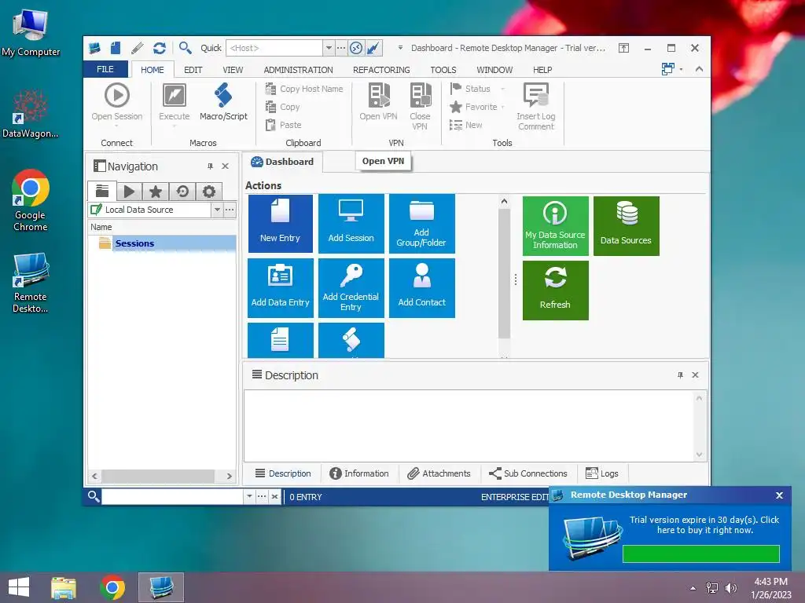Expand the Favorite dropdown in Tools
The width and height of the screenshot is (805, 603).
(502, 107)
